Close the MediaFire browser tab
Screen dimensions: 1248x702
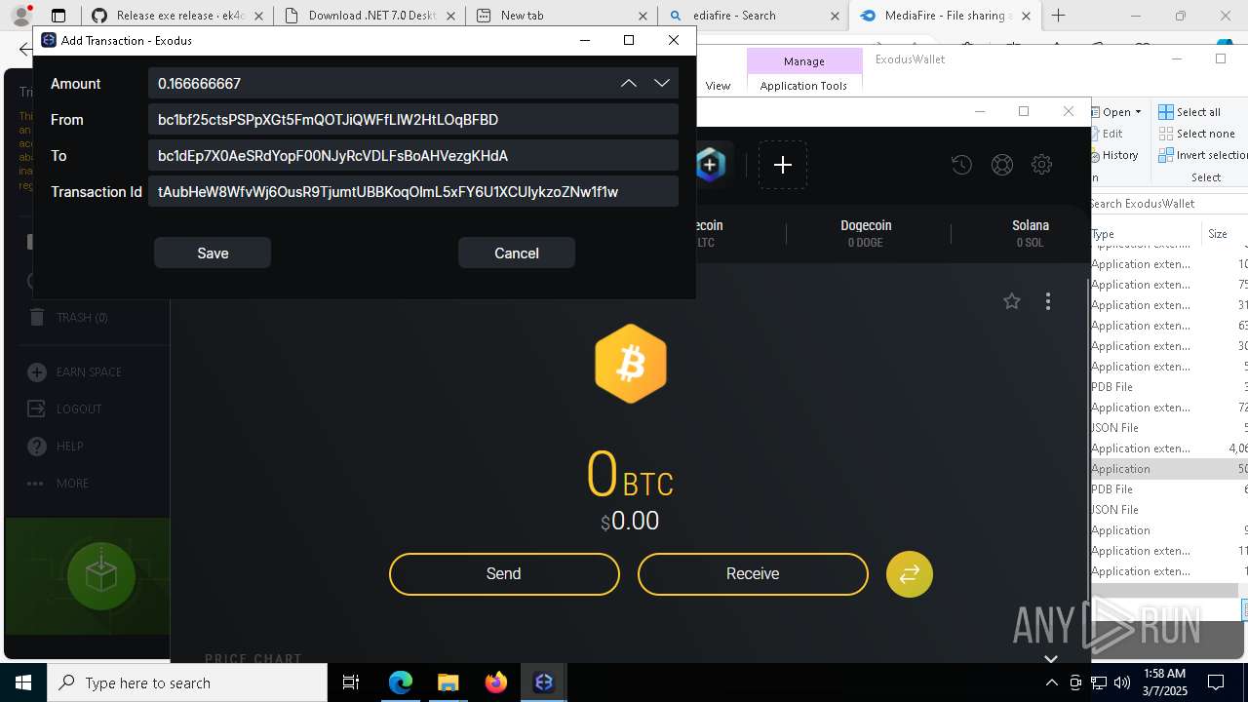tap(1026, 16)
